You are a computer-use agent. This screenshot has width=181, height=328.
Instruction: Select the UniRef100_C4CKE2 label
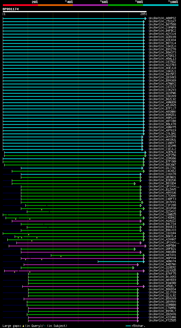pos(162,171)
